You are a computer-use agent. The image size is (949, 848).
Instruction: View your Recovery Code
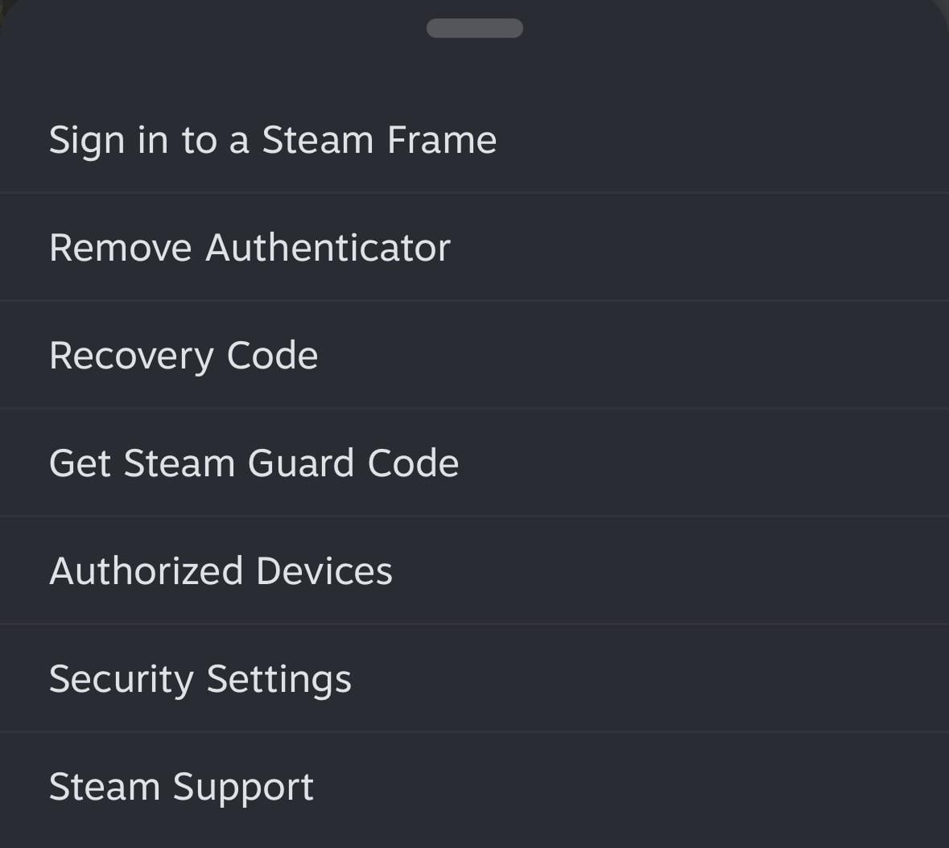(x=184, y=356)
